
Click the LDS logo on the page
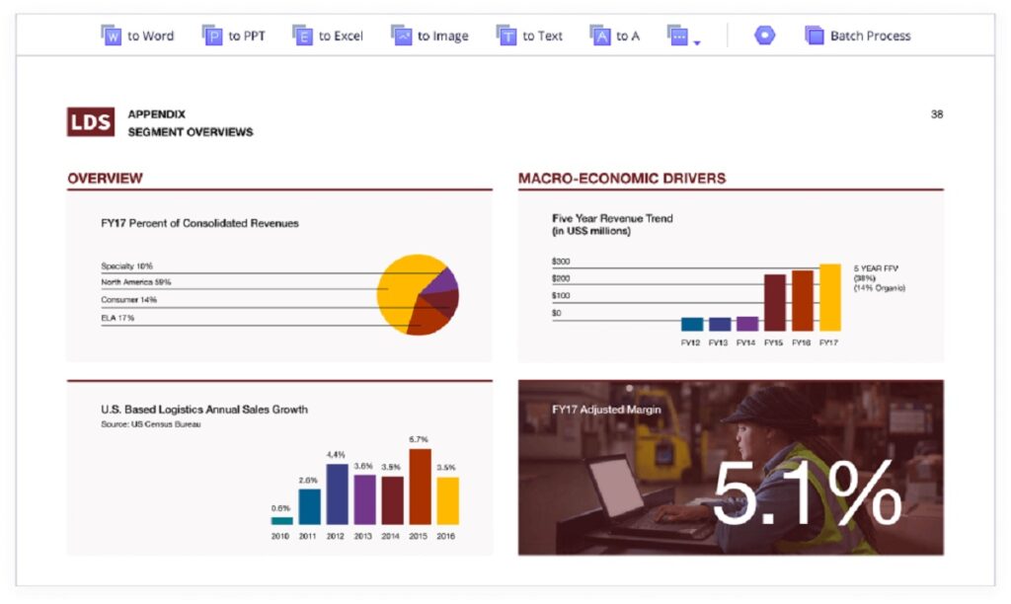[91, 122]
